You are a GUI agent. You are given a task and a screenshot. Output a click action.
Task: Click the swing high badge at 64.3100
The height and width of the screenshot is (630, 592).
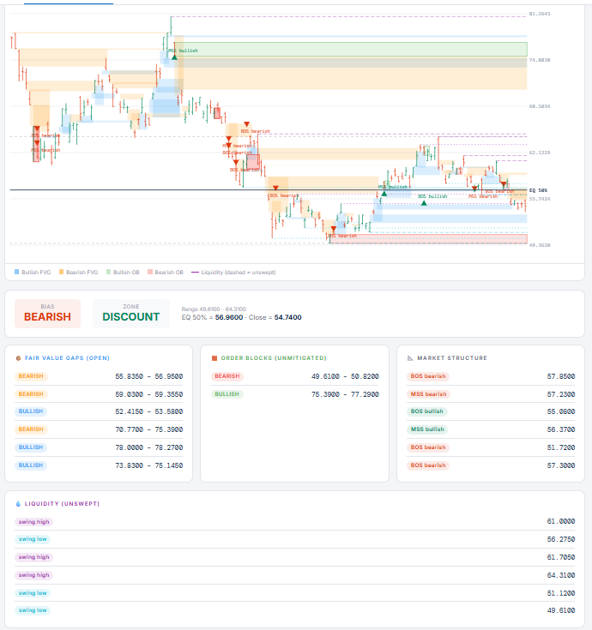33,575
